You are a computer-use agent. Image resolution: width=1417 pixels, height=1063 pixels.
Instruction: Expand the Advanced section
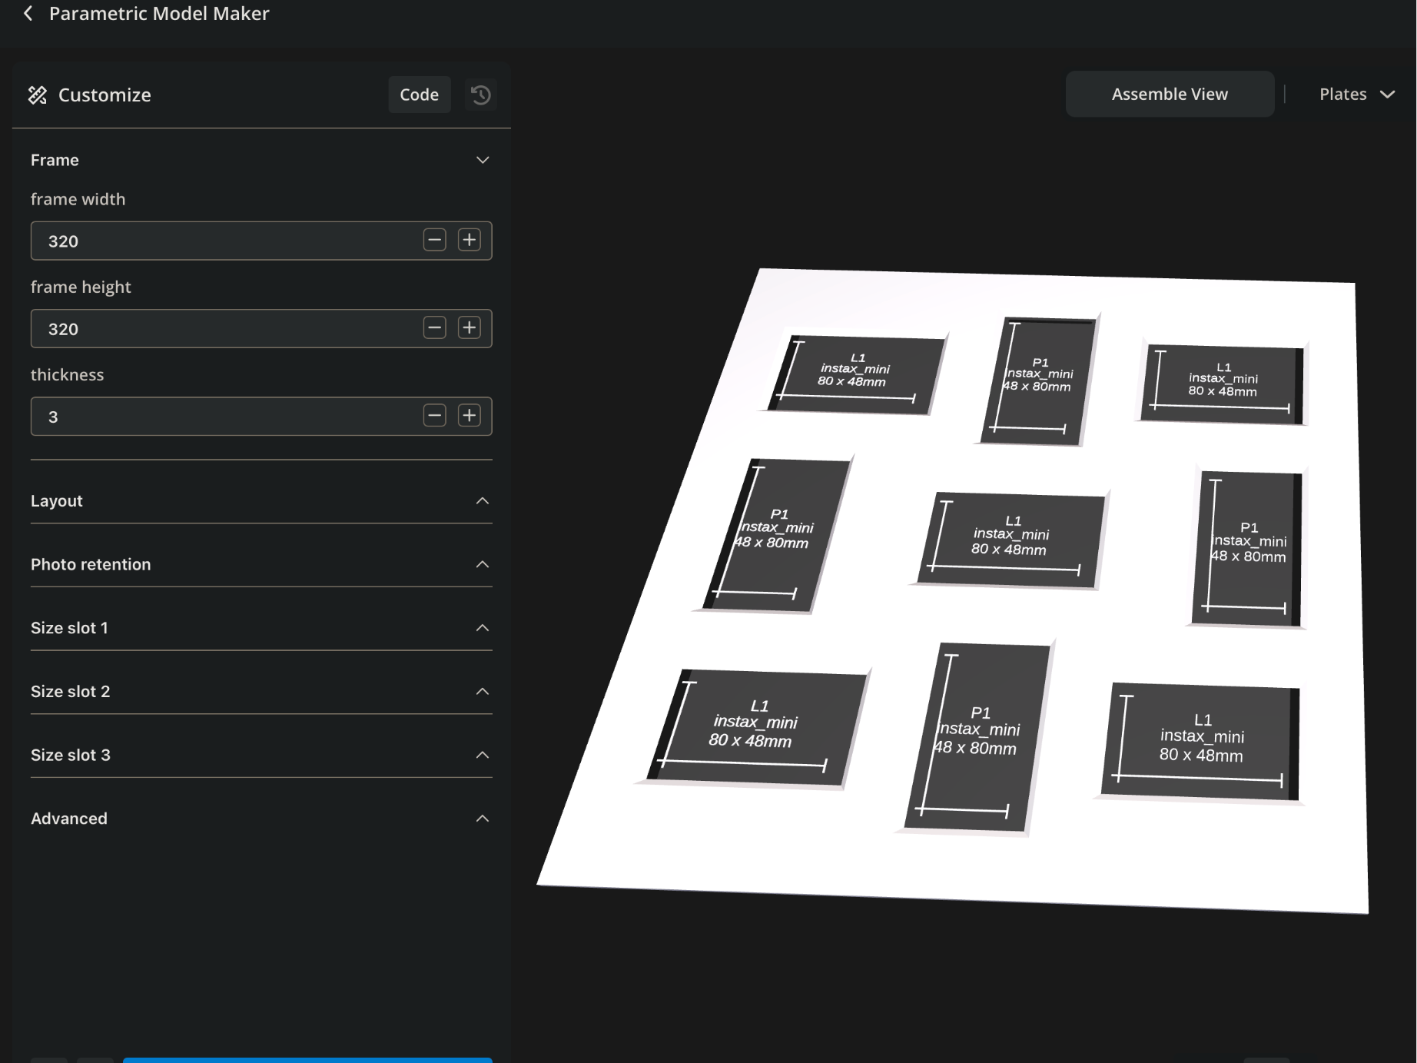click(261, 819)
